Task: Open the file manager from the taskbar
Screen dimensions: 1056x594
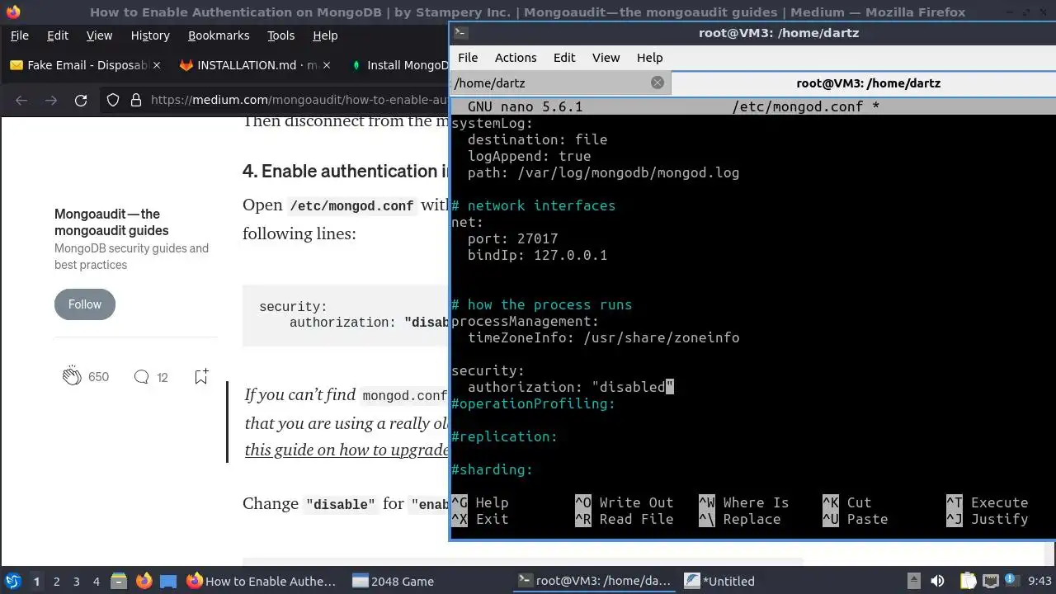Action: tap(118, 581)
